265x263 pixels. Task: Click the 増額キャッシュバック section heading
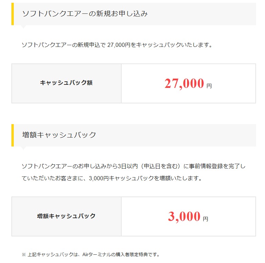click(x=59, y=135)
